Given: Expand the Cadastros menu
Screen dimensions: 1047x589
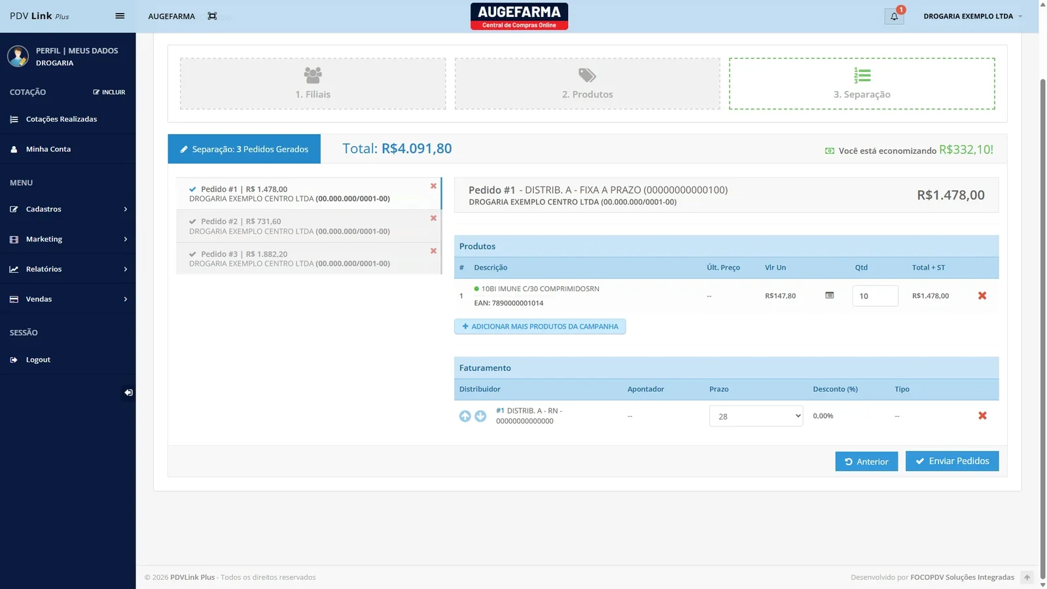Looking at the screenshot, I should click(68, 209).
